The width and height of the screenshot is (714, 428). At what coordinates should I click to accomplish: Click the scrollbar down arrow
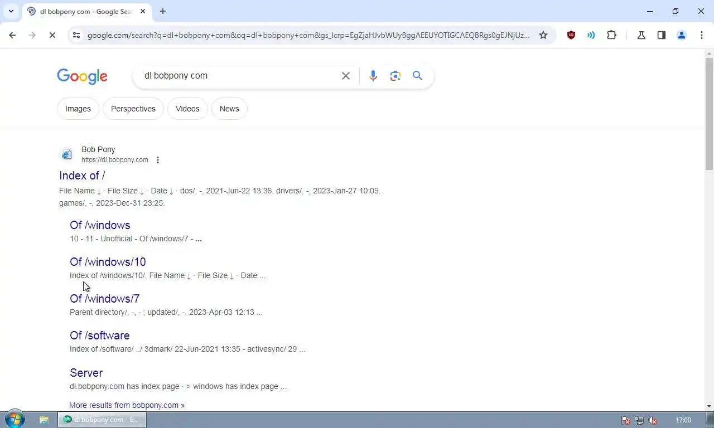pos(709,406)
